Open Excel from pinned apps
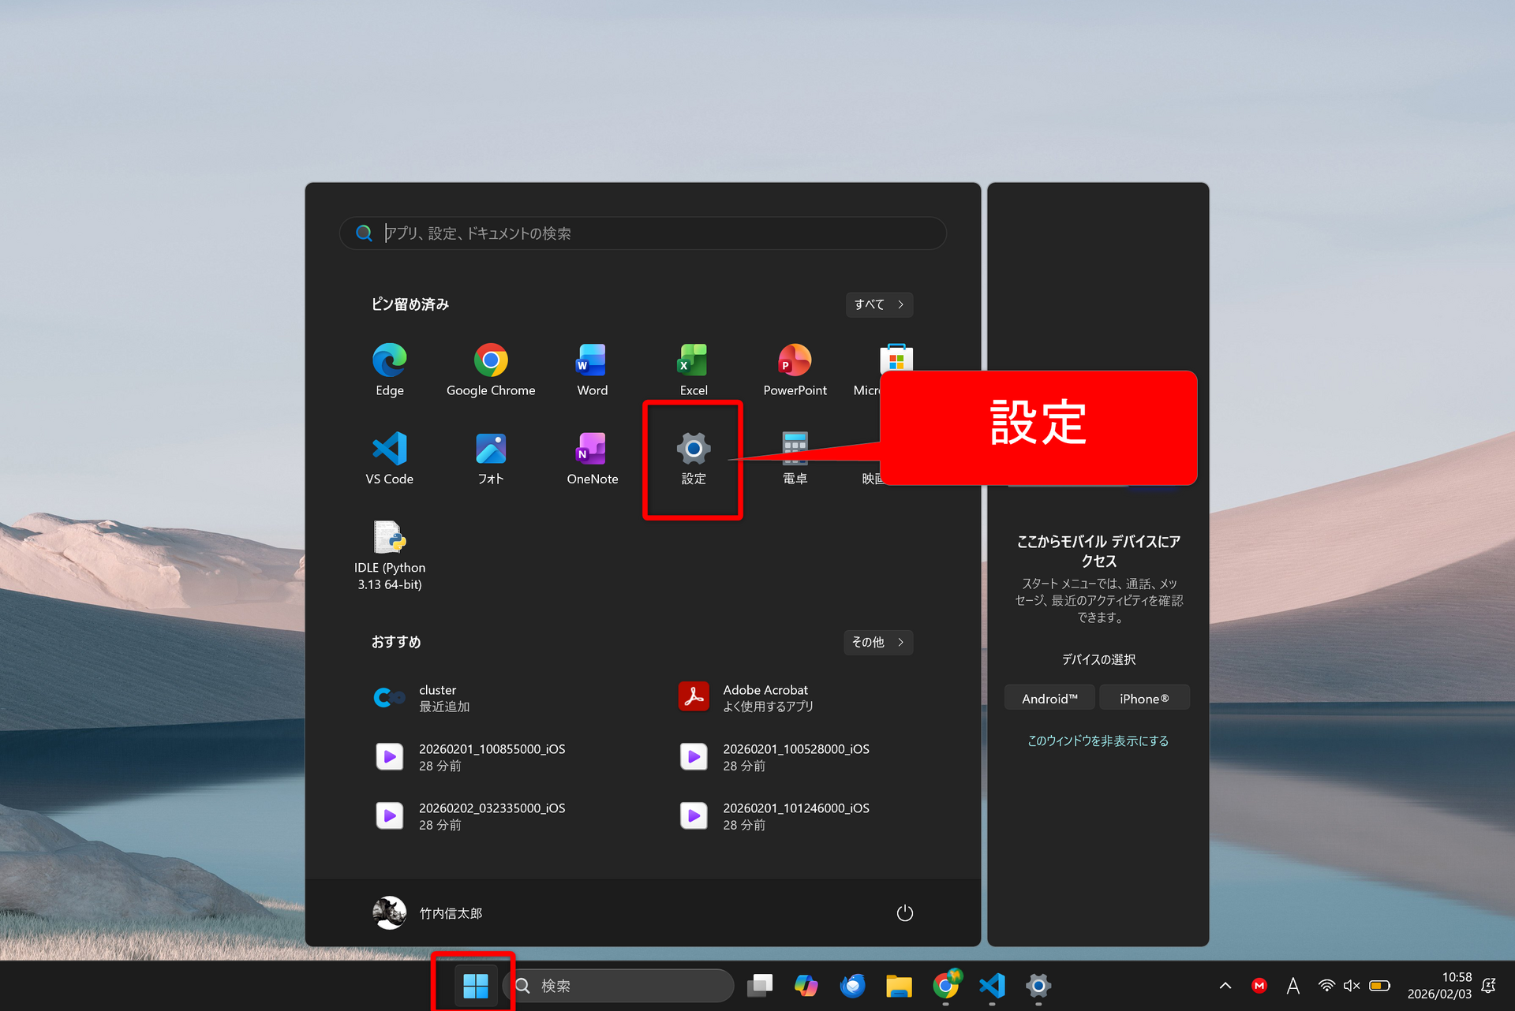Image resolution: width=1515 pixels, height=1011 pixels. [x=693, y=369]
